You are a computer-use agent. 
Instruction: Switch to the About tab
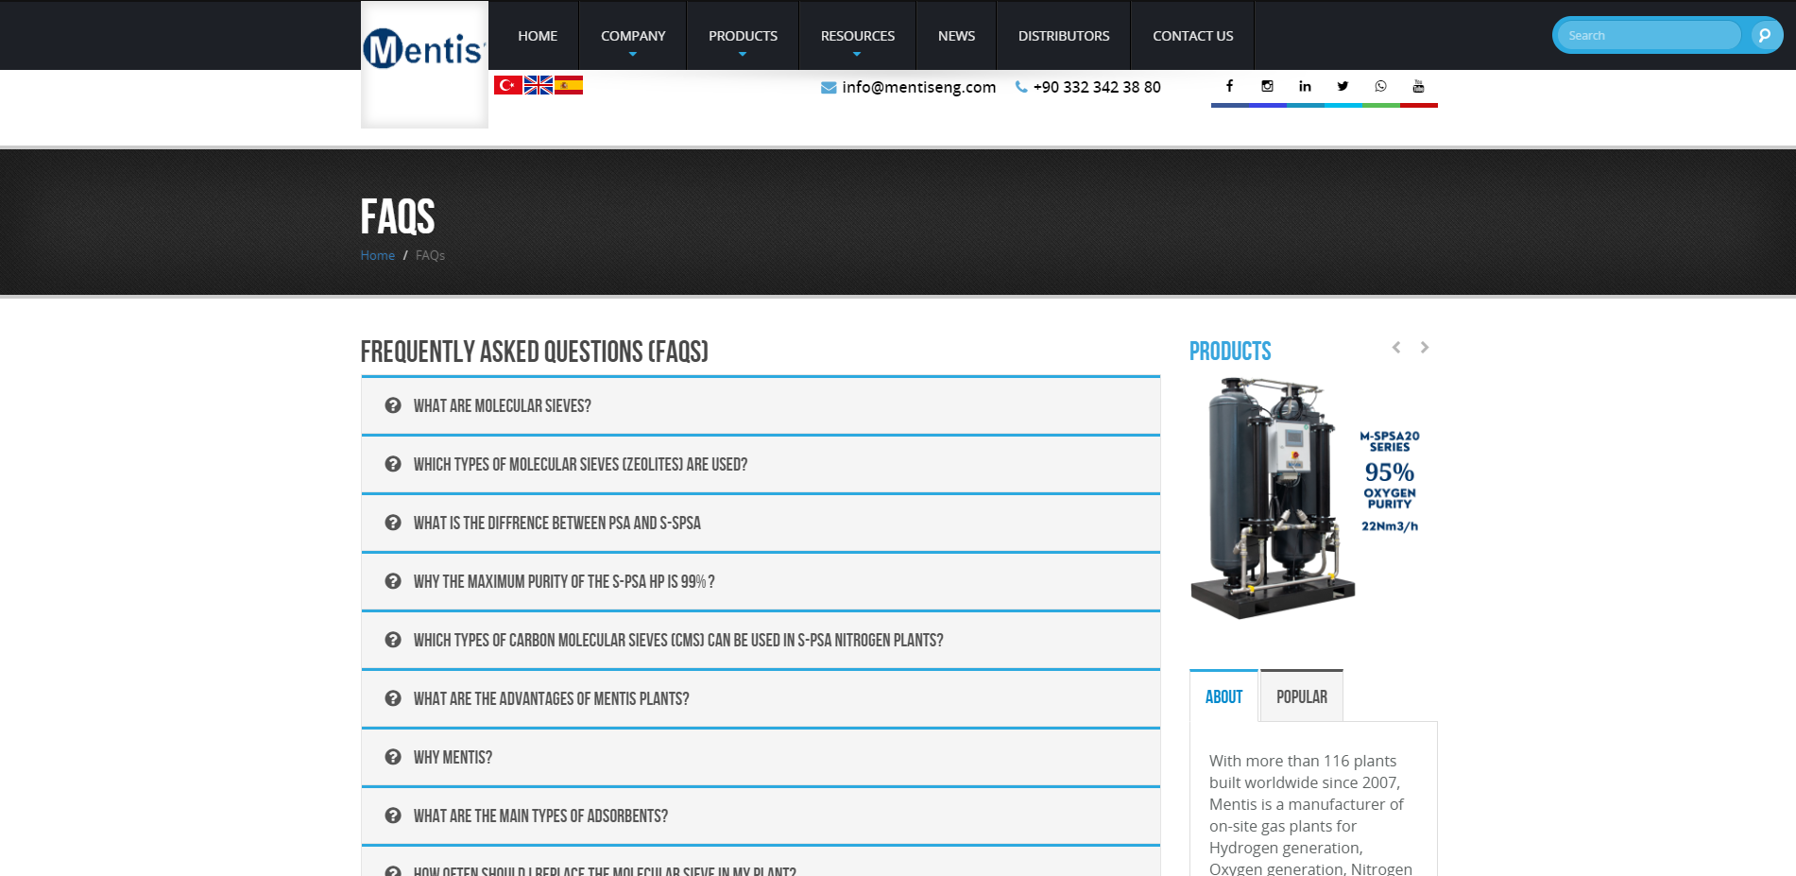pyautogui.click(x=1223, y=696)
